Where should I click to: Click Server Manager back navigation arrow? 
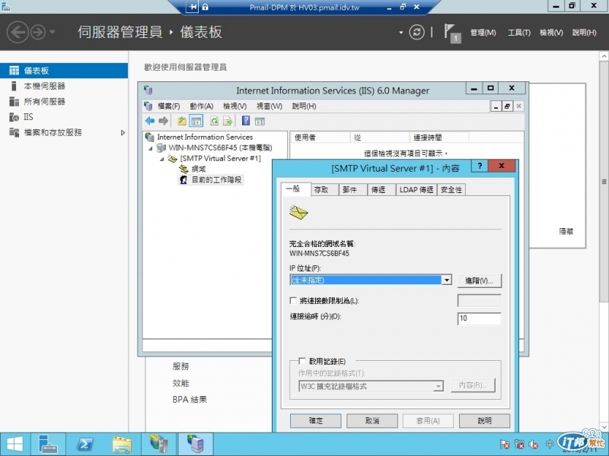click(x=18, y=32)
